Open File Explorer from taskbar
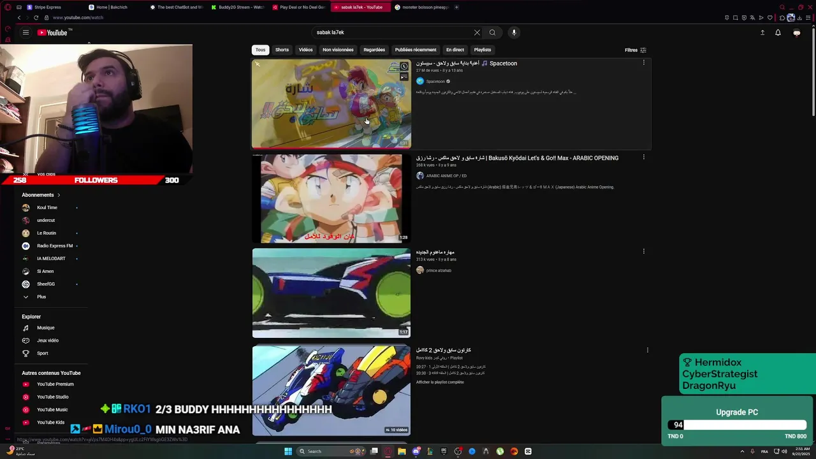The width and height of the screenshot is (816, 459). (x=402, y=451)
